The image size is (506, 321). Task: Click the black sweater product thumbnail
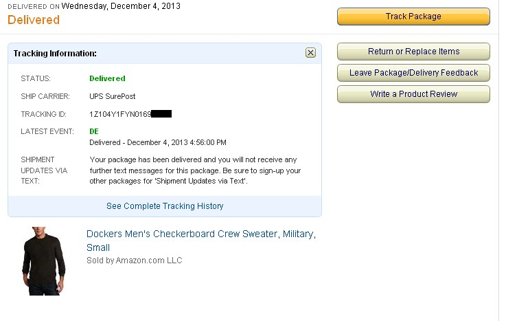pos(43,261)
